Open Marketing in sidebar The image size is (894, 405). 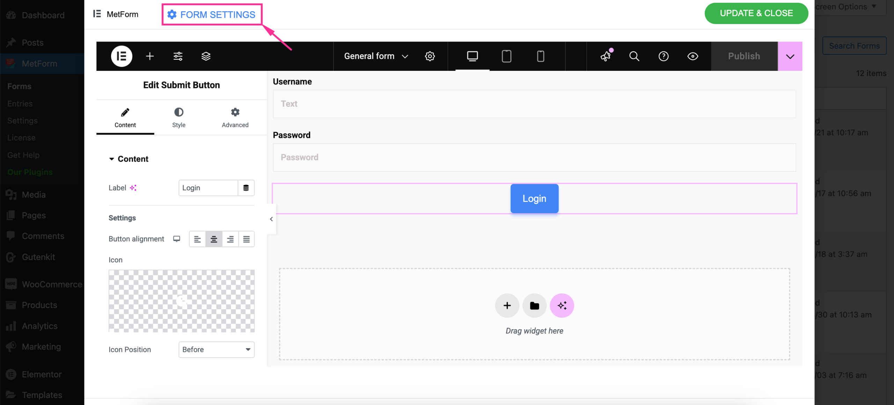pyautogui.click(x=42, y=346)
